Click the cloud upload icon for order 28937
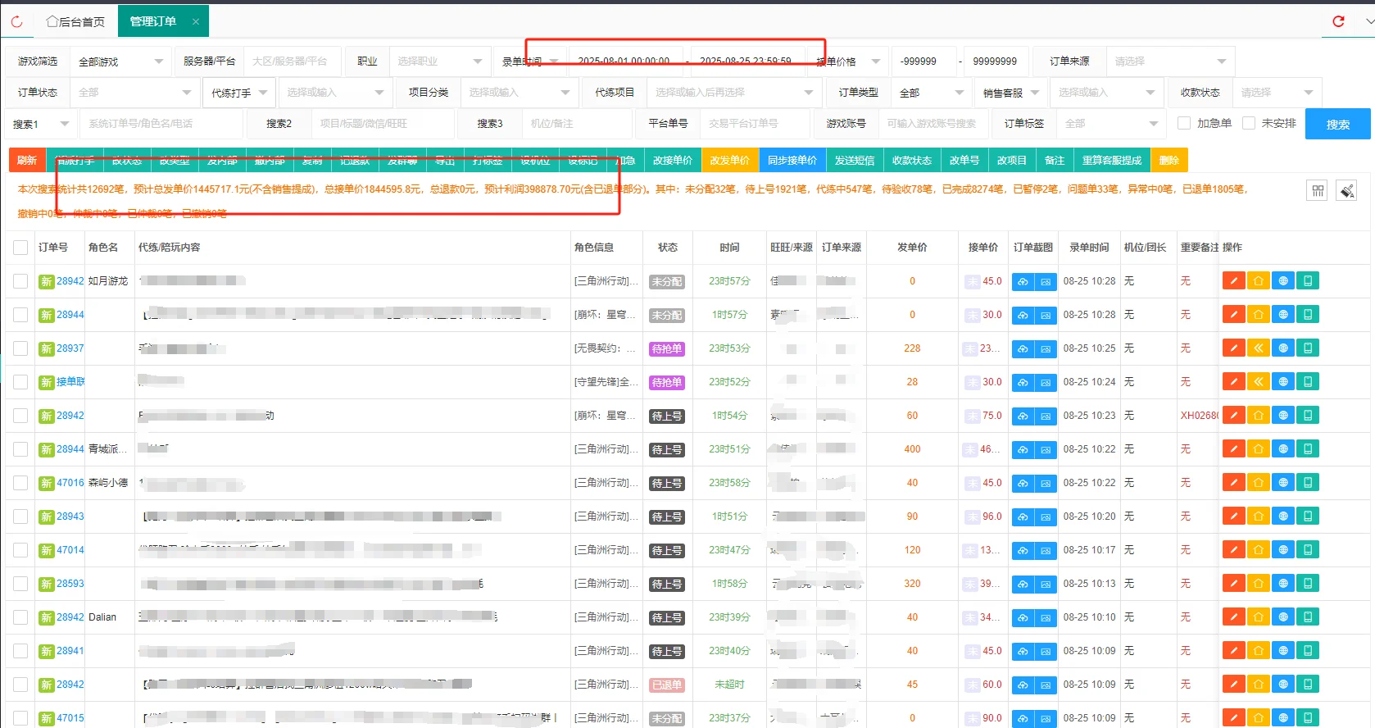The image size is (1375, 728). [x=1023, y=349]
